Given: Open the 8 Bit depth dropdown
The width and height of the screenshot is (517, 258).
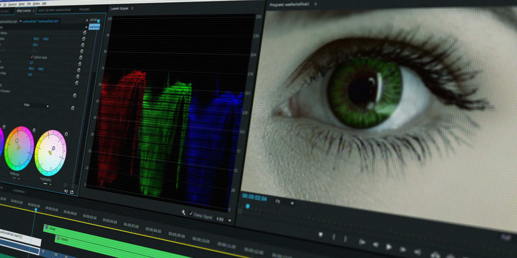Looking at the screenshot, I should click(224, 220).
